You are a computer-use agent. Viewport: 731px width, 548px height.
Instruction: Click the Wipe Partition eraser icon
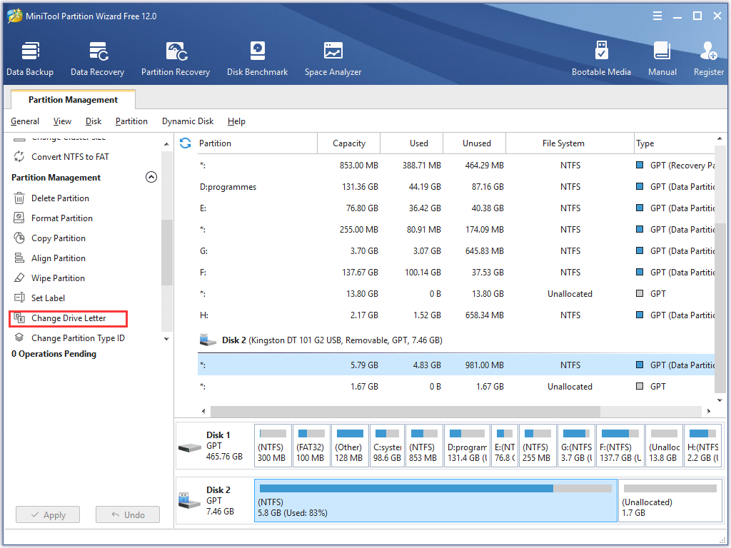(x=19, y=278)
